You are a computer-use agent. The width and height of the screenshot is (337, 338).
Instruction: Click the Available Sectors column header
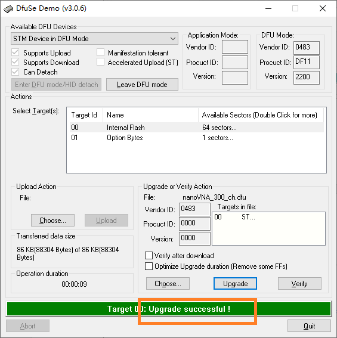(261, 115)
